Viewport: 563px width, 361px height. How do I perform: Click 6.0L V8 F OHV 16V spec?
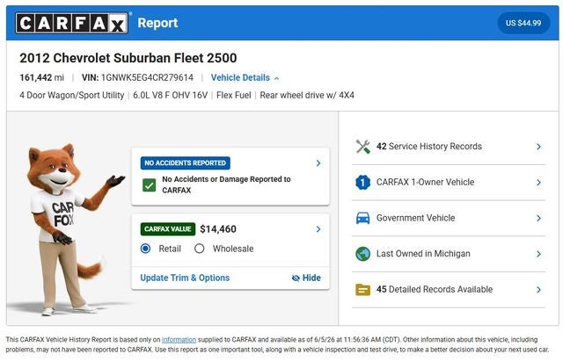coord(170,96)
